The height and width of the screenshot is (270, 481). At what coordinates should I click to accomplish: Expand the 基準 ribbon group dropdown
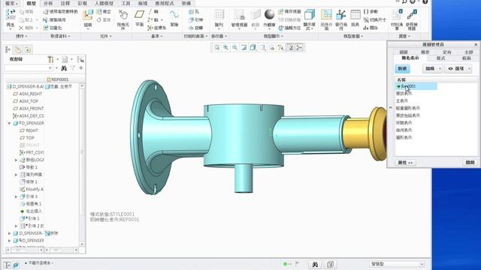click(x=156, y=36)
